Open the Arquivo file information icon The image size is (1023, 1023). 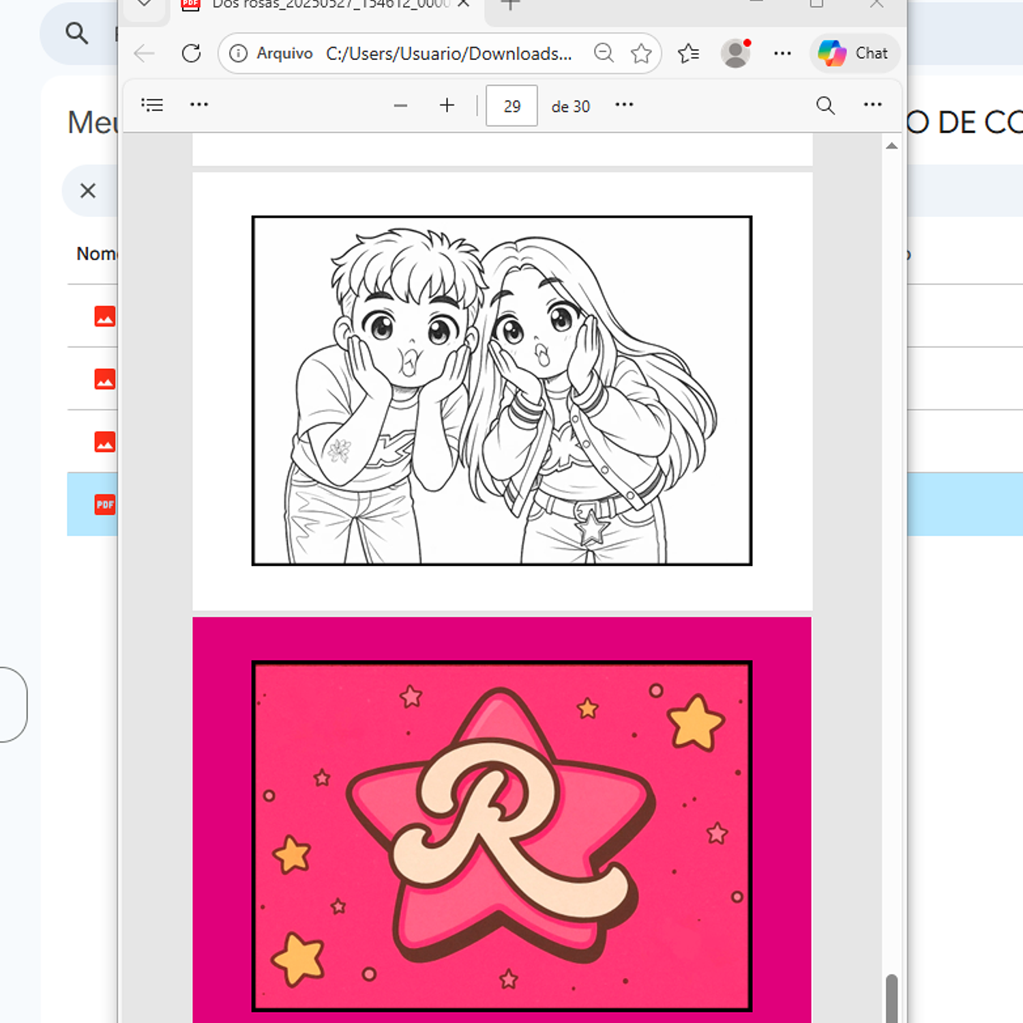[x=238, y=53]
